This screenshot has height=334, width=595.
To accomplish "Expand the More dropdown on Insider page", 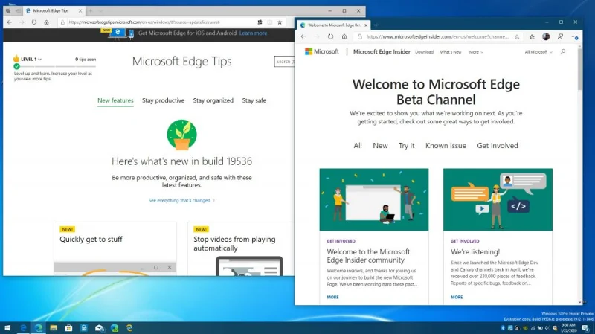I will (476, 52).
